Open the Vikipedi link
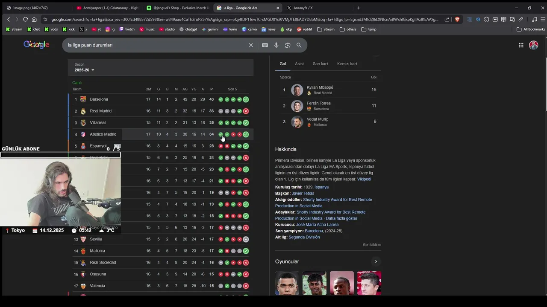This screenshot has height=307, width=547. coord(364,180)
